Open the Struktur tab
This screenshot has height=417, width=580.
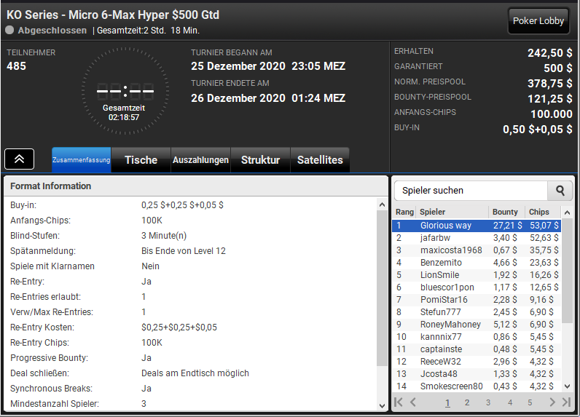tap(260, 160)
